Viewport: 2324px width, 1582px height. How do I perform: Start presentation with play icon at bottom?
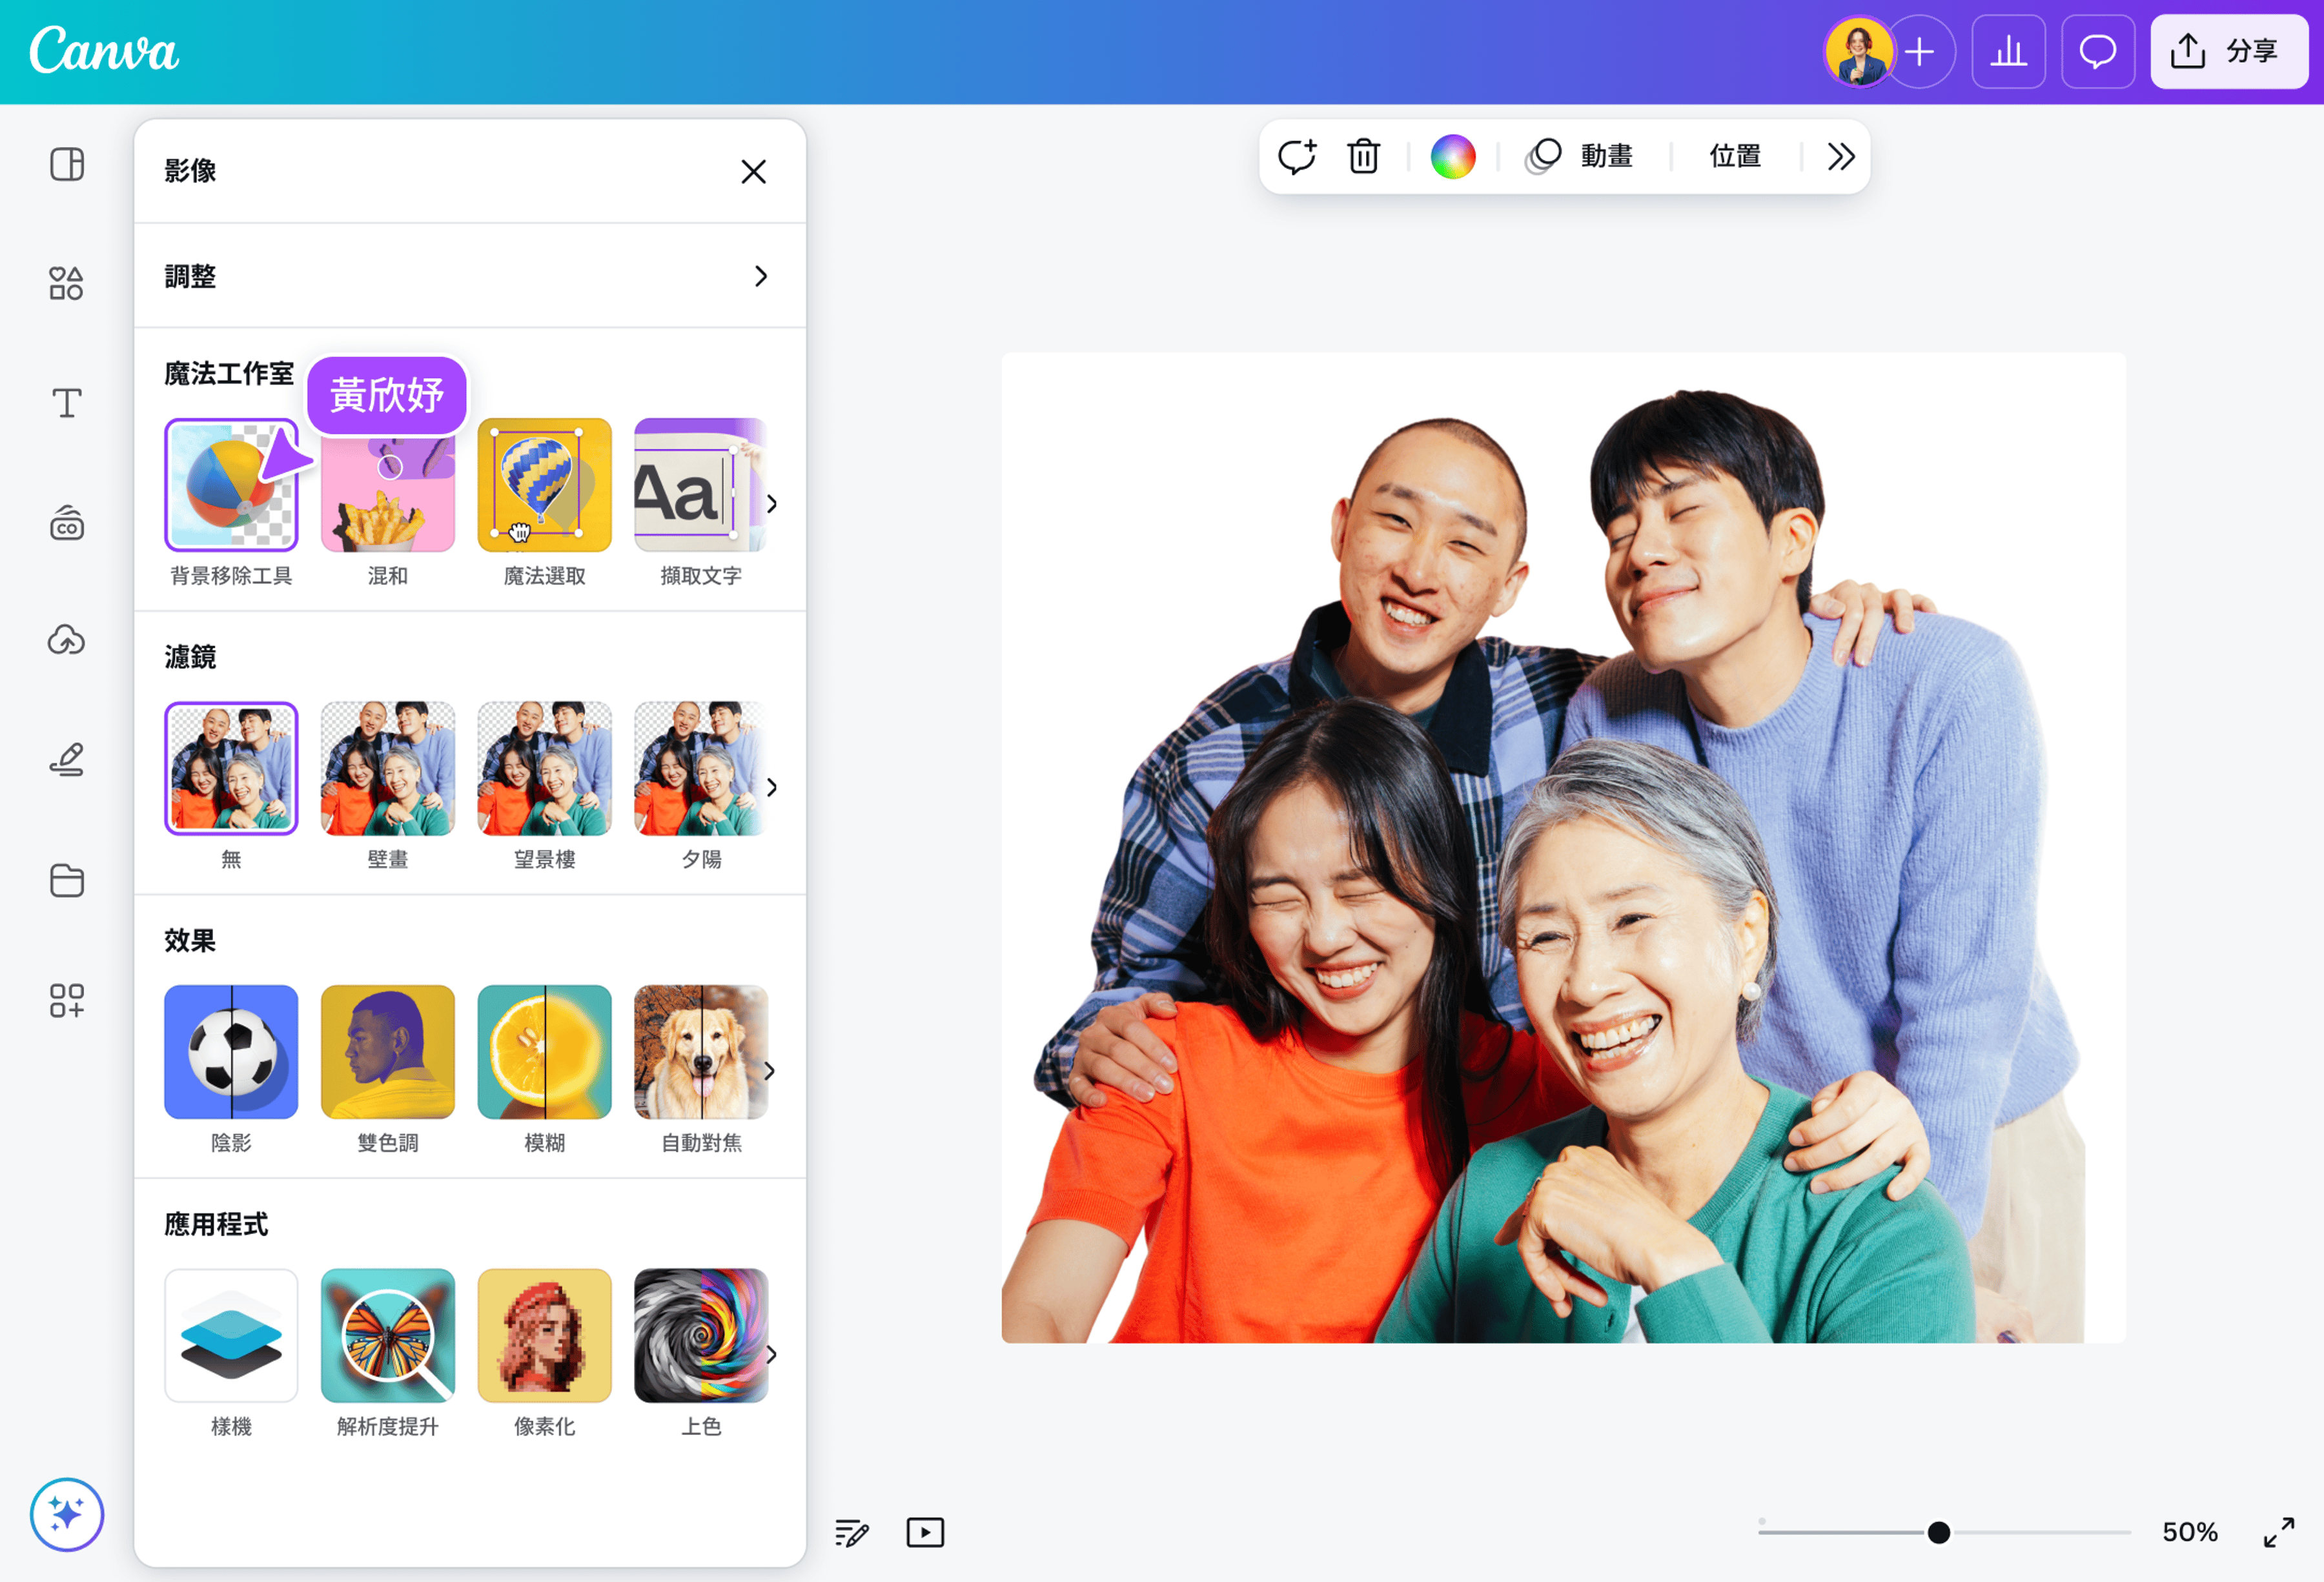tap(925, 1532)
